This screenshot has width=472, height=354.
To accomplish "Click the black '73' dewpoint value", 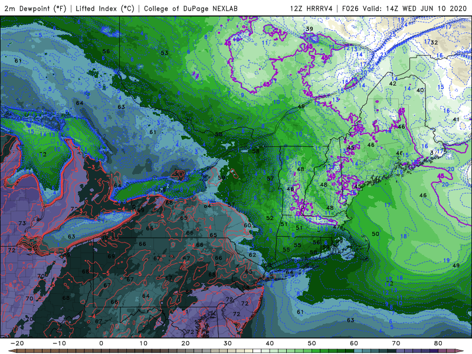I will coord(22,224).
